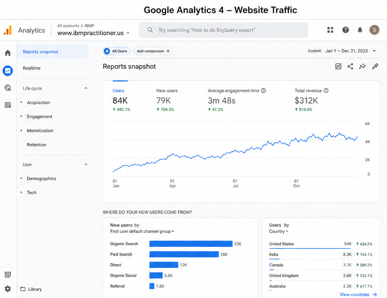Open the Library link
The height and width of the screenshot is (298, 387).
tap(31, 289)
